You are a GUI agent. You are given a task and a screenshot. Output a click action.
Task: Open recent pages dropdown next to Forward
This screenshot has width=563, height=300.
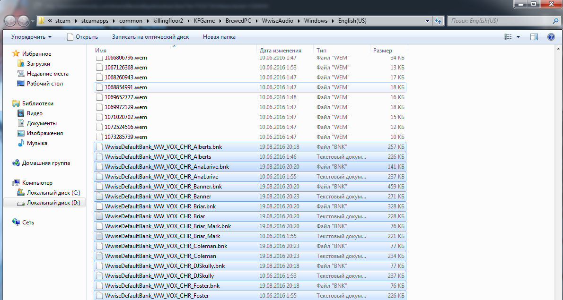pos(33,21)
